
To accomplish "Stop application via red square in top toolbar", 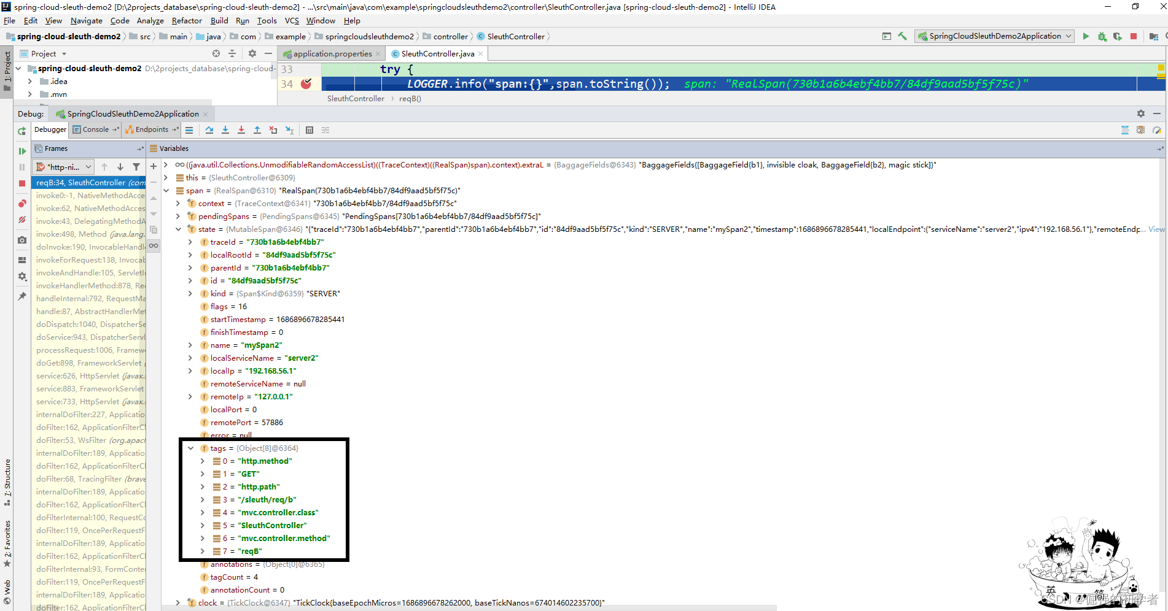I will click(x=1134, y=36).
